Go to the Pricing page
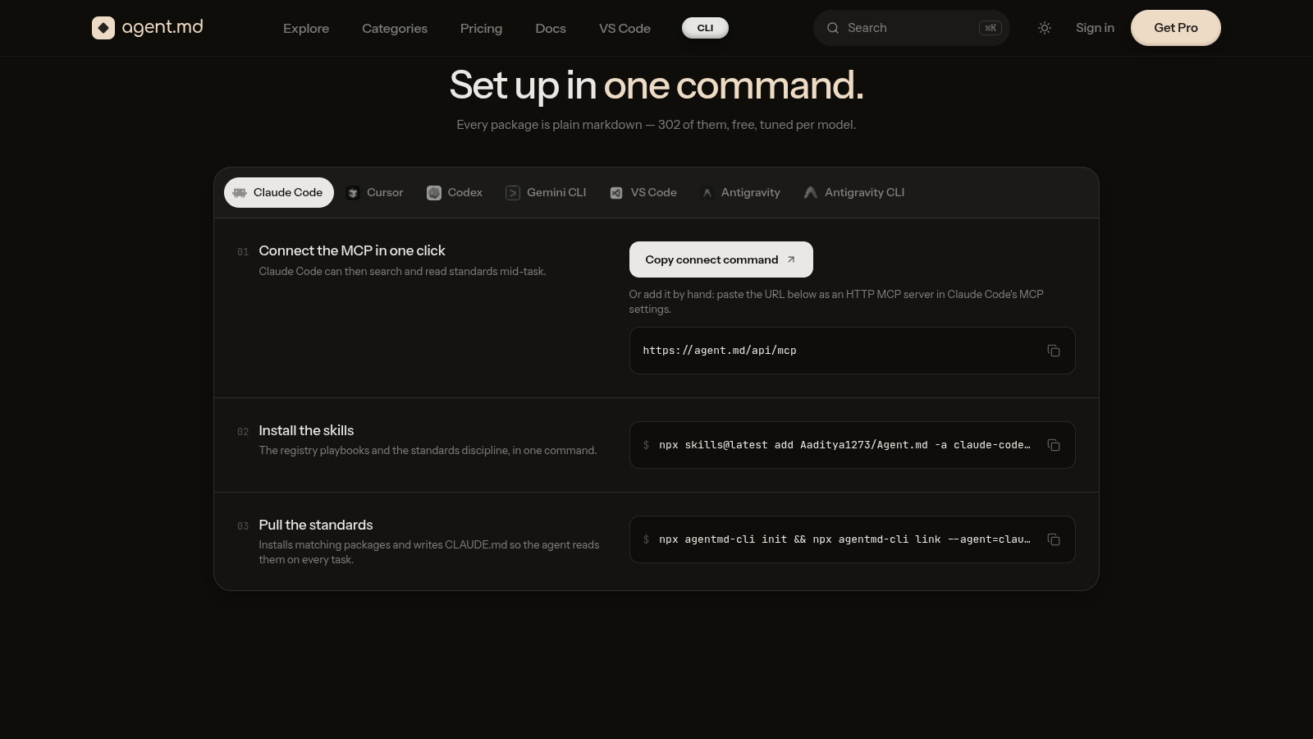 481,28
